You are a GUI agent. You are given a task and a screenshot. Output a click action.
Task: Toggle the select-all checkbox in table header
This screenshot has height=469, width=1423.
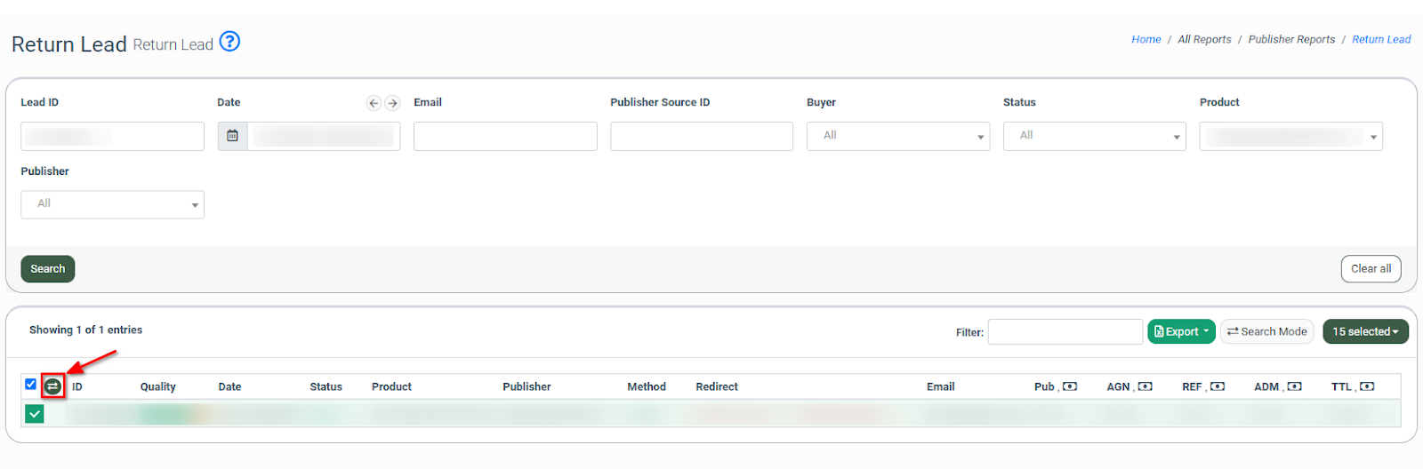click(x=30, y=385)
